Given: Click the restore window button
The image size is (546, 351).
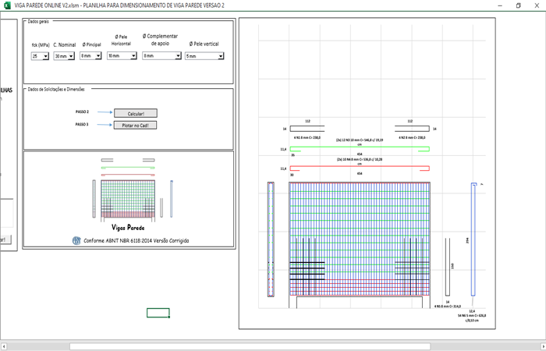Looking at the screenshot, I should [518, 5].
